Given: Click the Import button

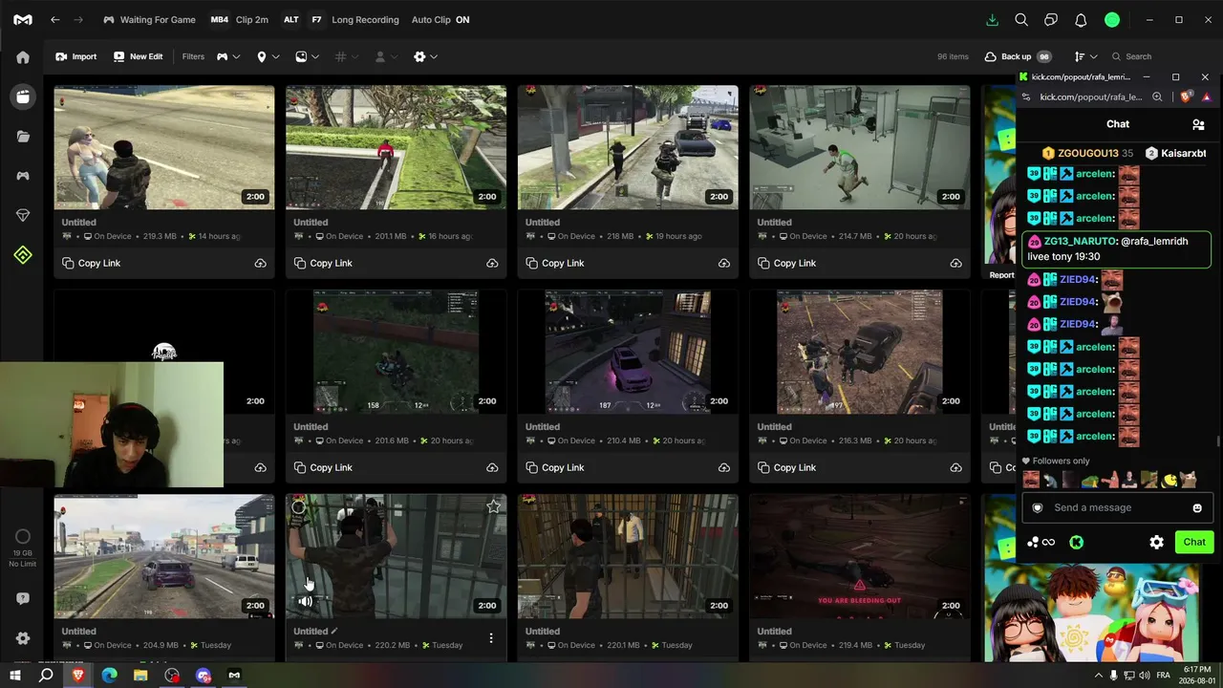Looking at the screenshot, I should click(76, 56).
